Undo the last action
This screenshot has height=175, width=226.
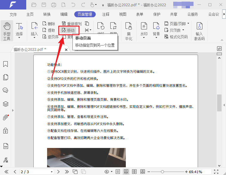coord(73,5)
